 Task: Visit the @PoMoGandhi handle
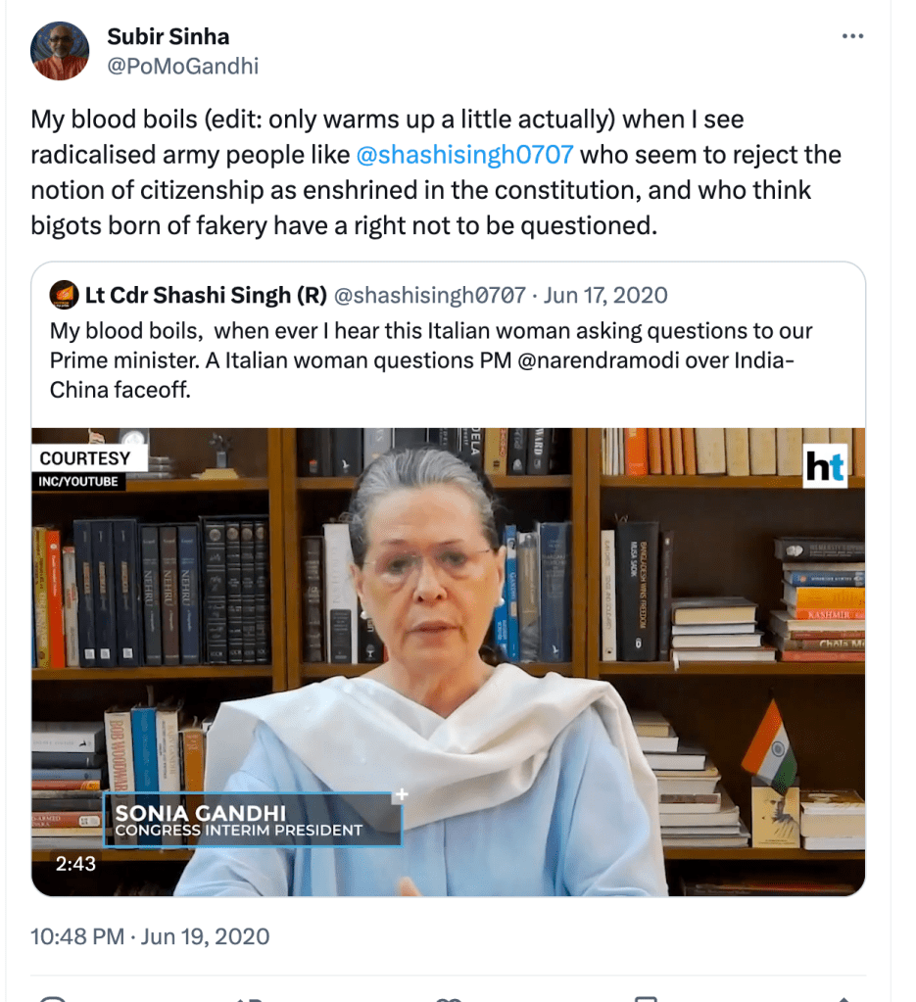[x=183, y=66]
